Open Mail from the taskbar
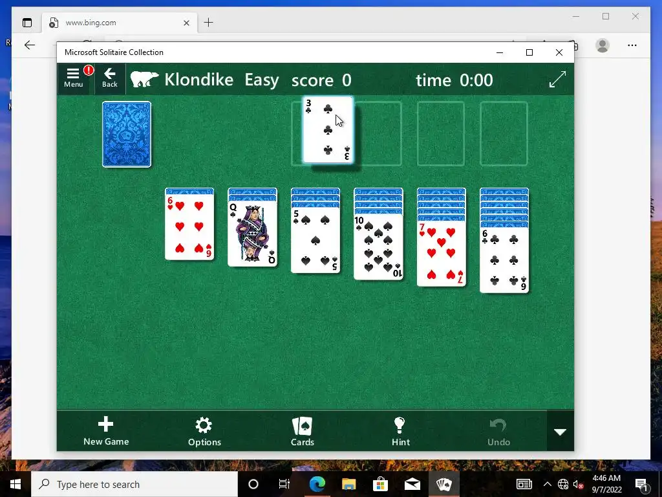 point(412,484)
